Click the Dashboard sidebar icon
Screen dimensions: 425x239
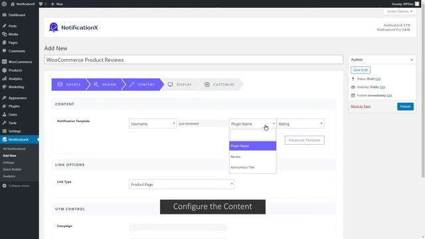coord(5,15)
